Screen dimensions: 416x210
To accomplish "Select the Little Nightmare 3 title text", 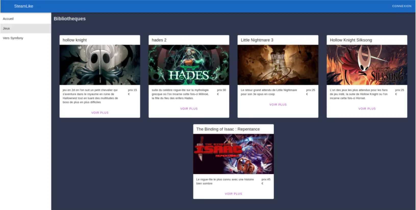I will (x=257, y=40).
